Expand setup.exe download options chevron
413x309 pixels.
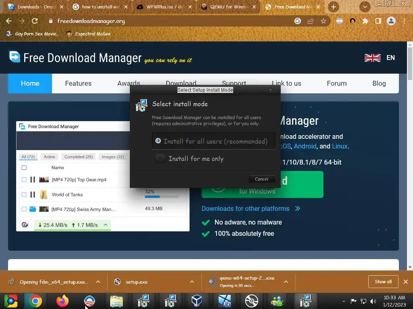192,282
